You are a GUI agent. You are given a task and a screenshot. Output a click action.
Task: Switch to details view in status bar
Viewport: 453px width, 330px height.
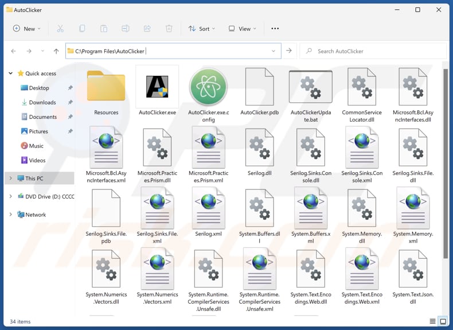point(432,321)
